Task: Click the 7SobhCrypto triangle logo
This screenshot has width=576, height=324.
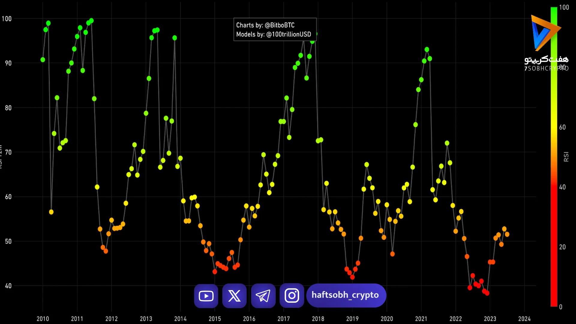Action: tap(545, 33)
